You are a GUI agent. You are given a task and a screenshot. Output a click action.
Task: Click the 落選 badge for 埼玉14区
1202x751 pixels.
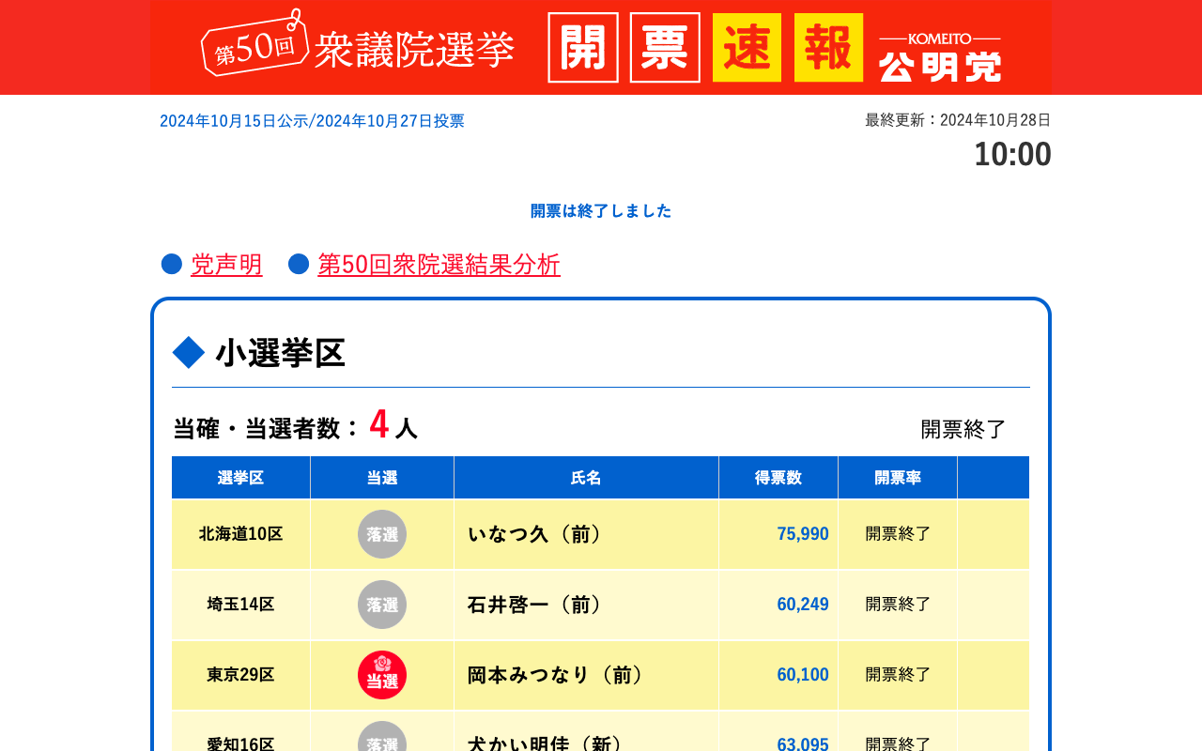coord(382,605)
